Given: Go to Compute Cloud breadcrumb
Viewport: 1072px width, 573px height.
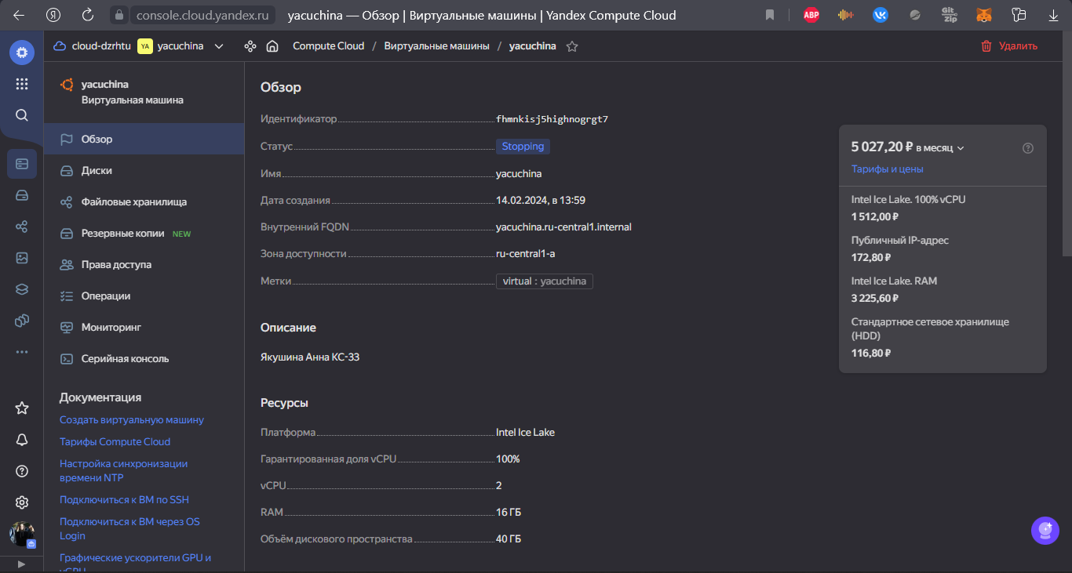Looking at the screenshot, I should pyautogui.click(x=328, y=46).
